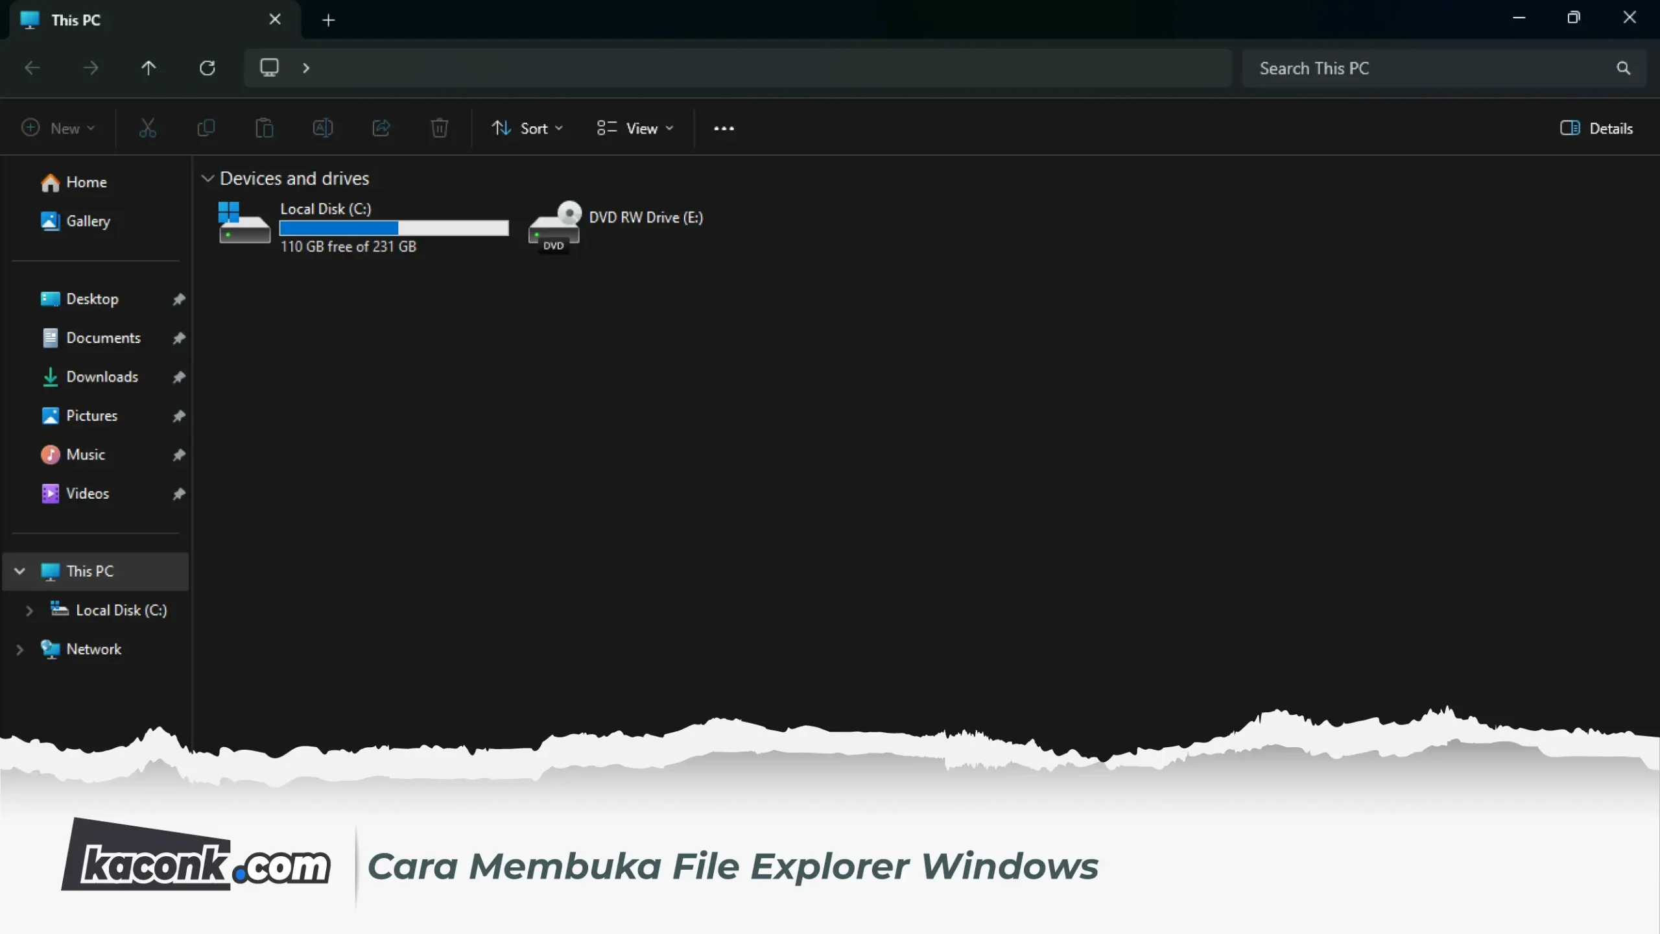Click the pin icon beside Desktop
This screenshot has height=934, width=1660.
[179, 299]
